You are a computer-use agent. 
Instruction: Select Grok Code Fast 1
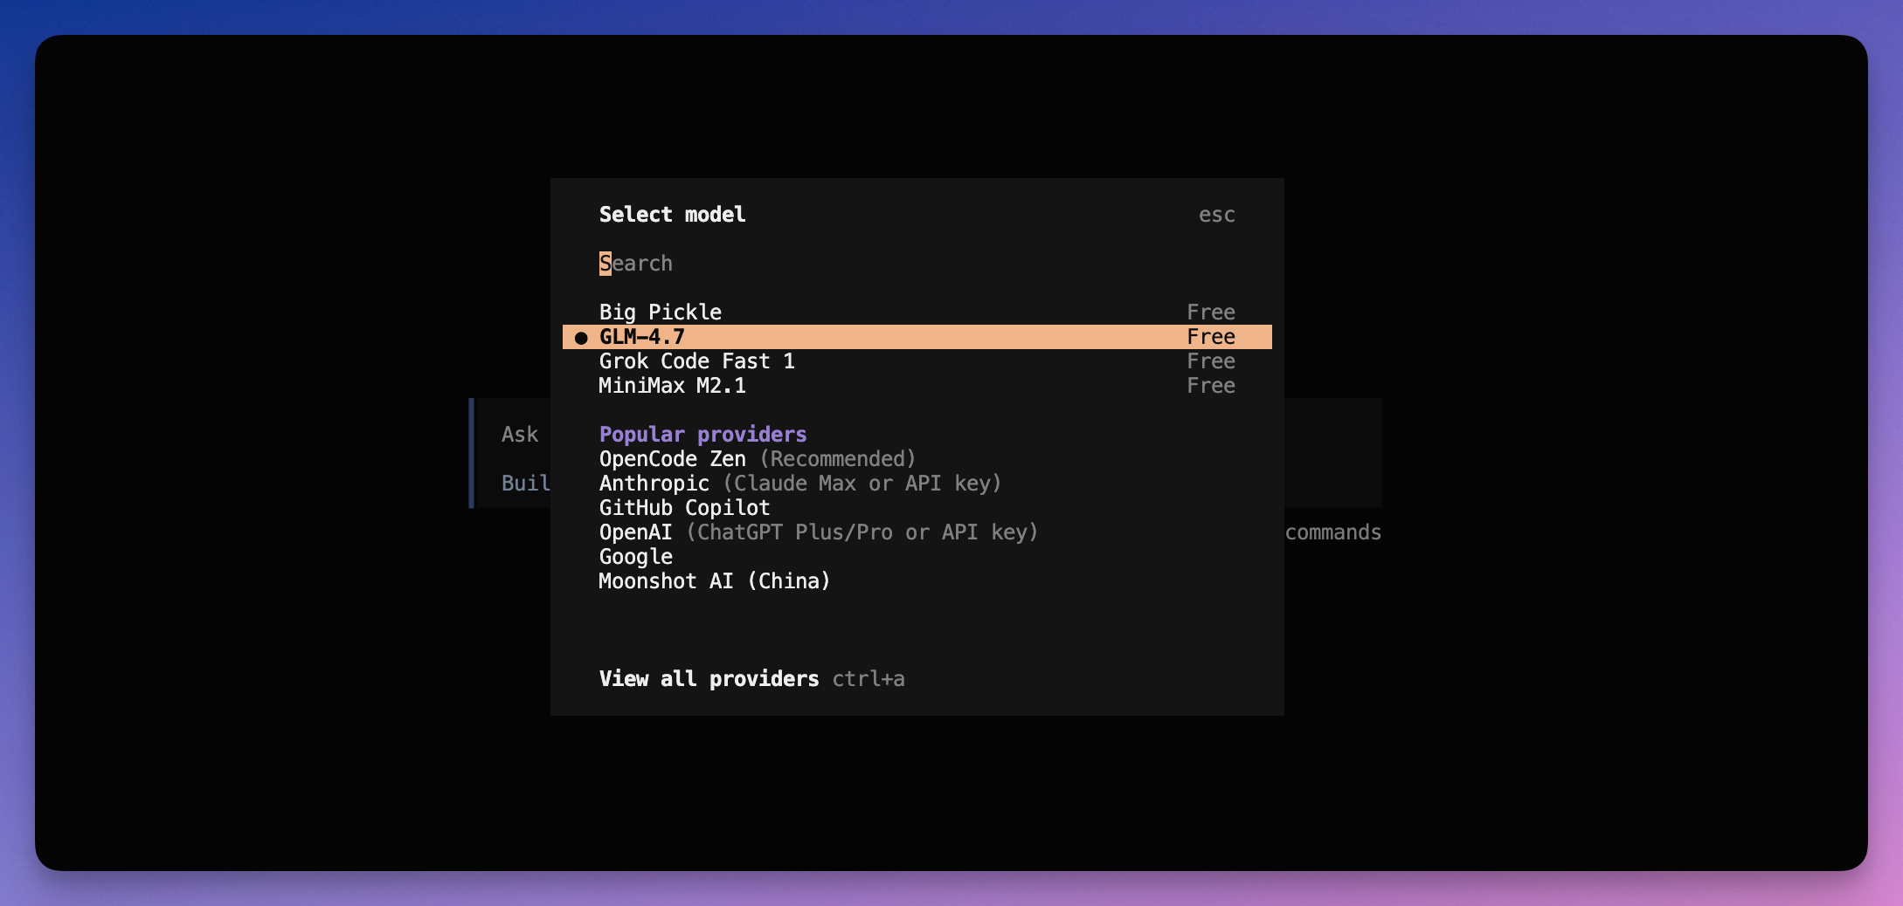(697, 360)
